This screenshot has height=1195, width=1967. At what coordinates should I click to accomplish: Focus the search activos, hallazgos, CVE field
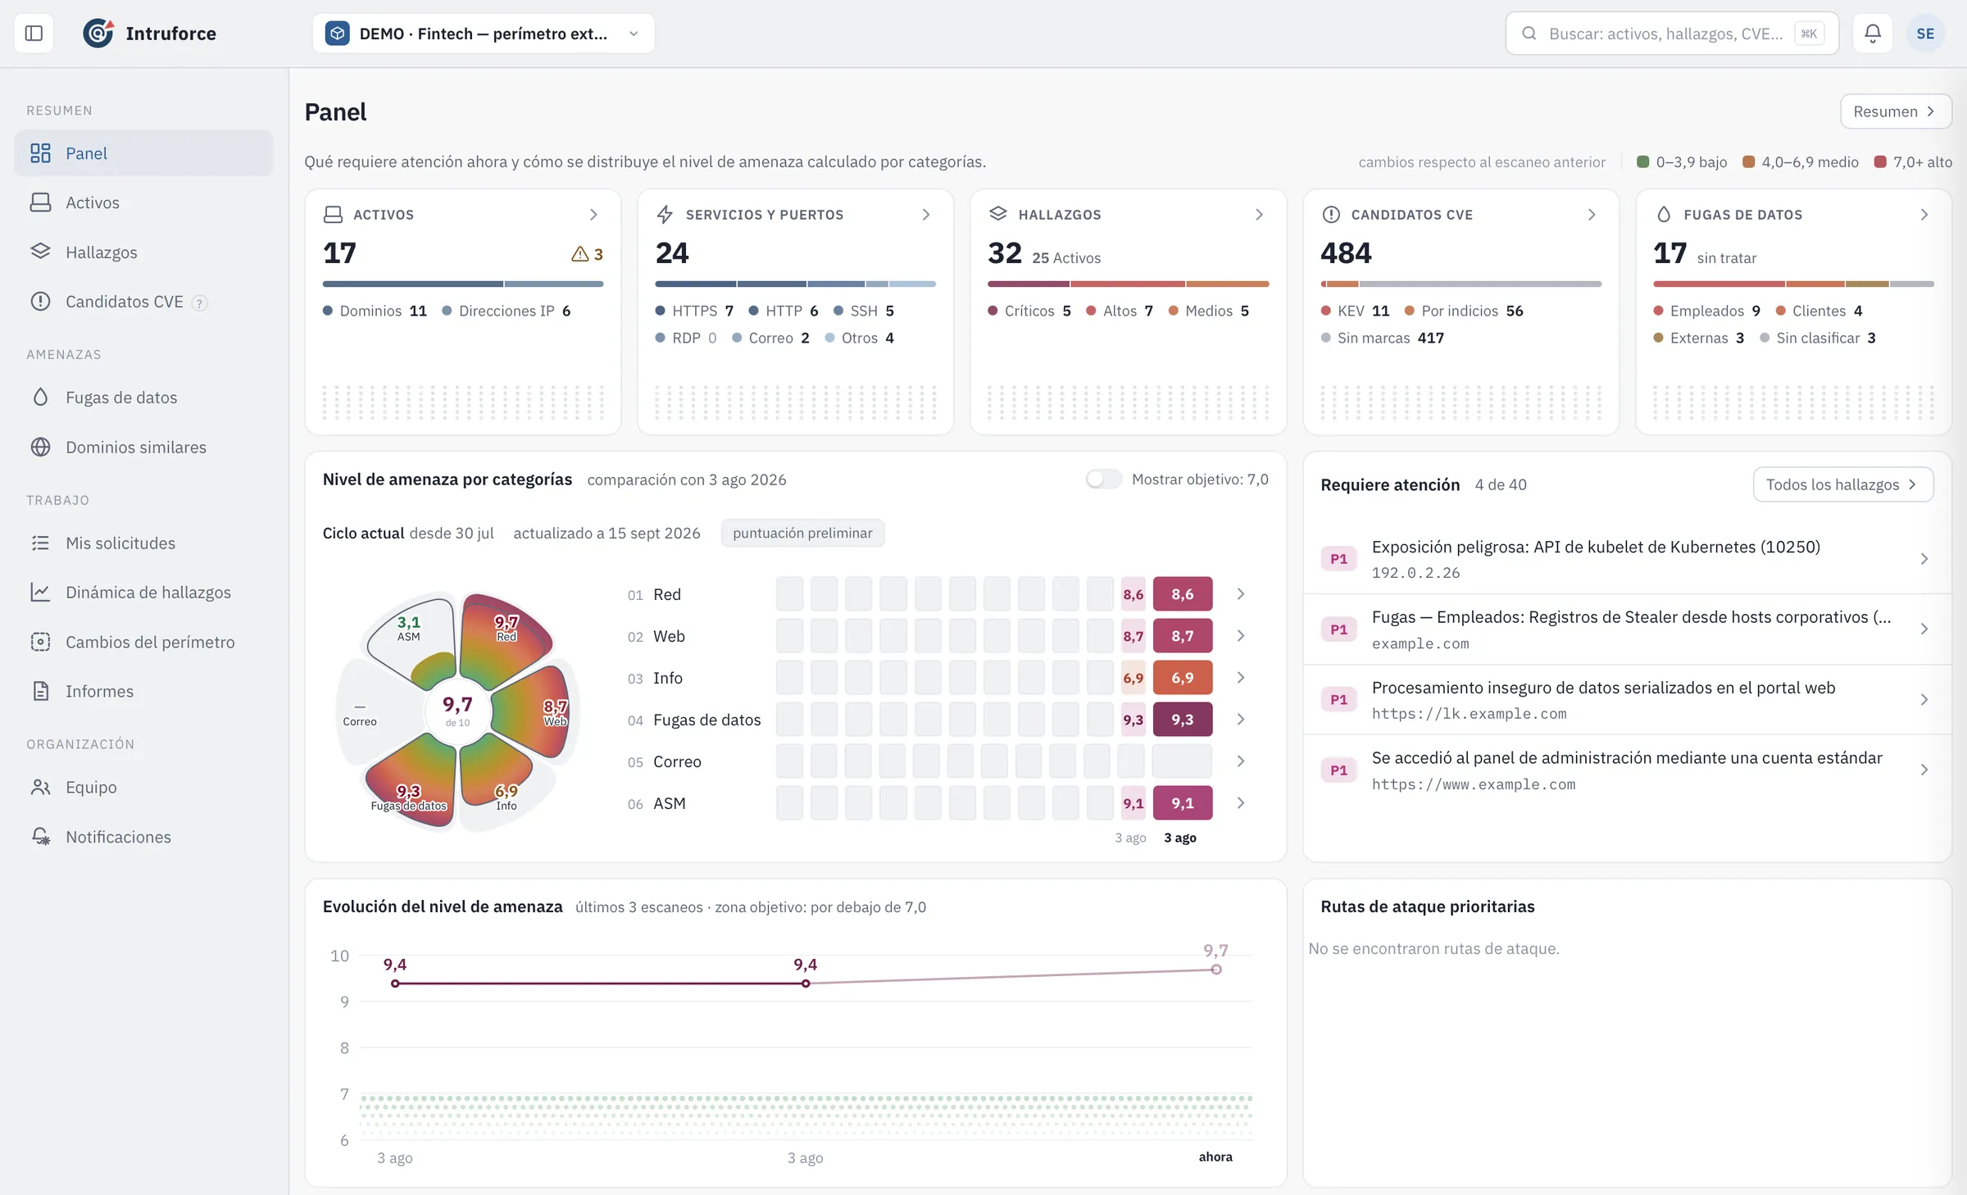click(1672, 34)
